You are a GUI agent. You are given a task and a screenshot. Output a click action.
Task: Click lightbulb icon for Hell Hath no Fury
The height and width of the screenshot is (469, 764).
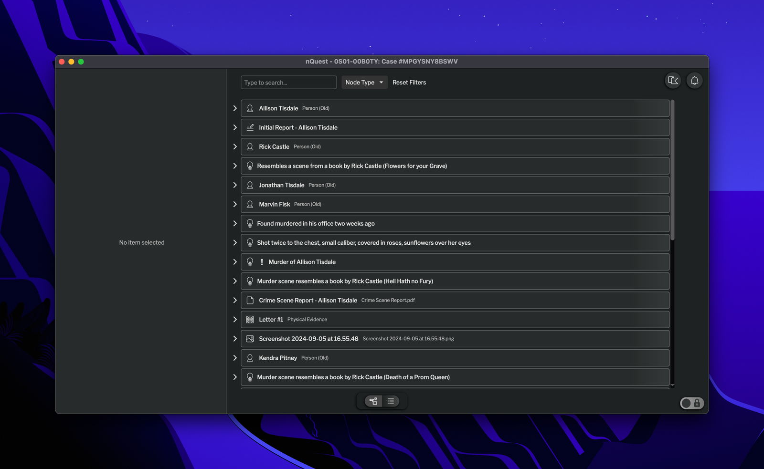point(250,281)
